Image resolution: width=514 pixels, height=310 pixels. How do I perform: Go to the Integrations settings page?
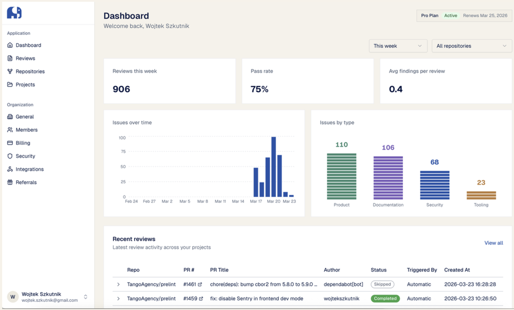[29, 169]
